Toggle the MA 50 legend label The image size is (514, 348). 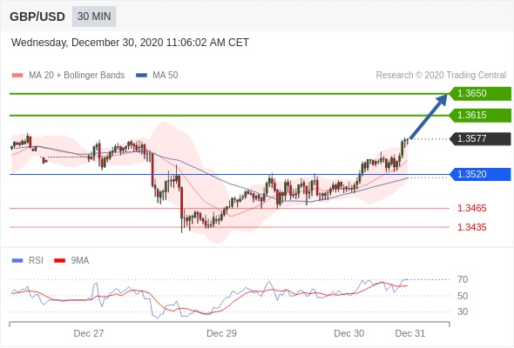coord(166,76)
